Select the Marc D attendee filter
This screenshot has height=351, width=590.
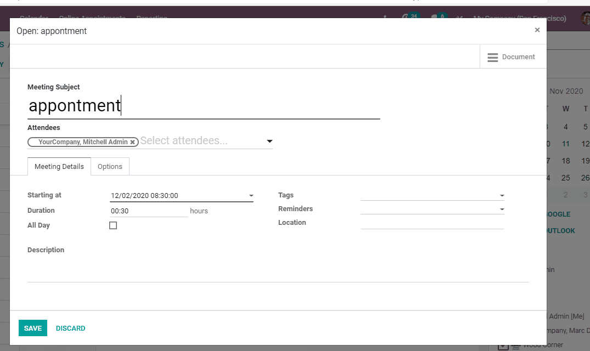coord(568,331)
